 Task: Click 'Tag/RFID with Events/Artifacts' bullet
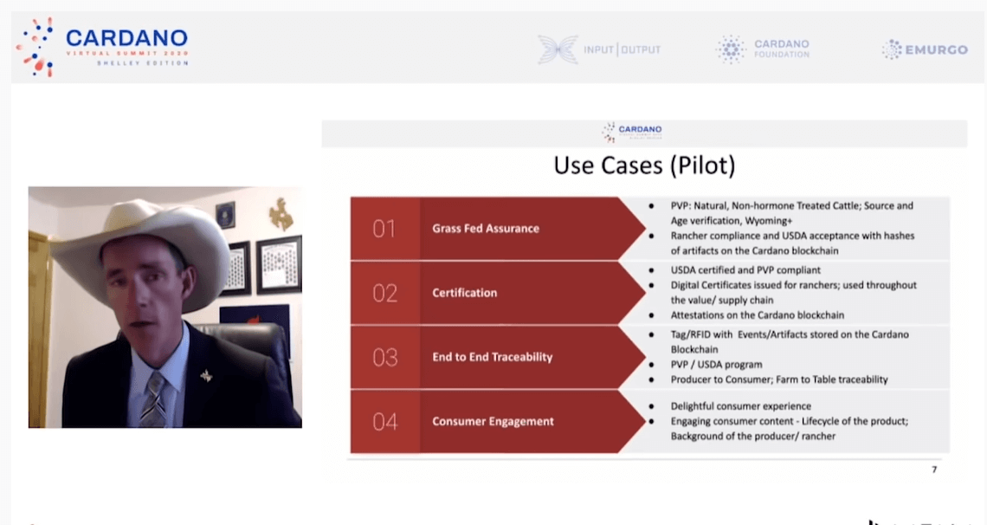coord(790,342)
